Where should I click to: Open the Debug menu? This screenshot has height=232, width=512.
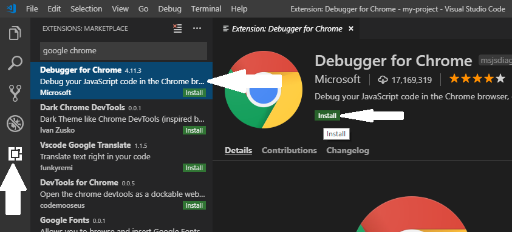(x=170, y=9)
